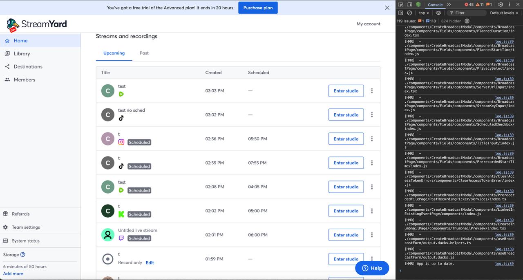Click the Library sidebar icon
Image resolution: width=523 pixels, height=280 pixels.
point(7,53)
